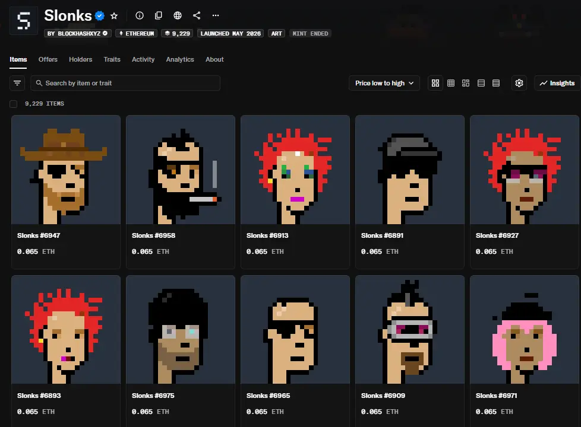Copy the collection address with copy icon
Screen dimensions: 581x427
158,15
